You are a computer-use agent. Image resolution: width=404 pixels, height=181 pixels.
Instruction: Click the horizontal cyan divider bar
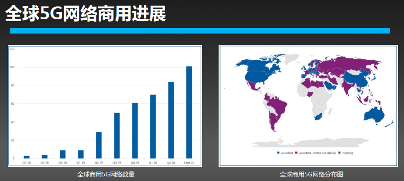200,31
